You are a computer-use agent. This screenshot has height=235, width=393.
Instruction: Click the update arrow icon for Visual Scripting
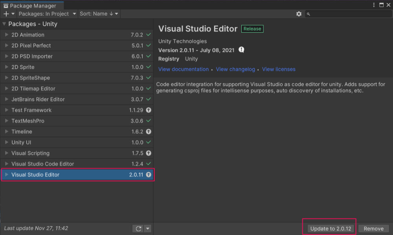(149, 153)
